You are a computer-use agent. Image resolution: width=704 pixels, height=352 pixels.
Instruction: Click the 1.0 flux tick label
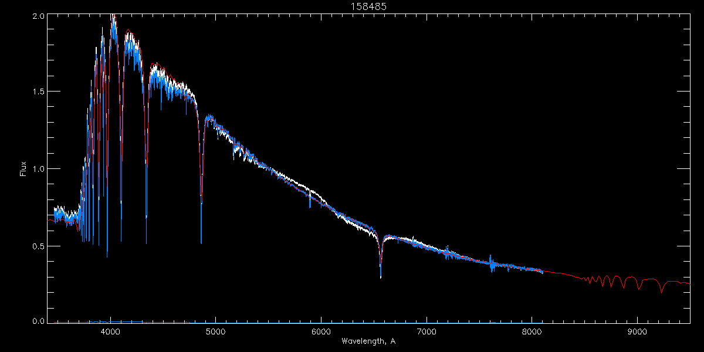point(39,169)
